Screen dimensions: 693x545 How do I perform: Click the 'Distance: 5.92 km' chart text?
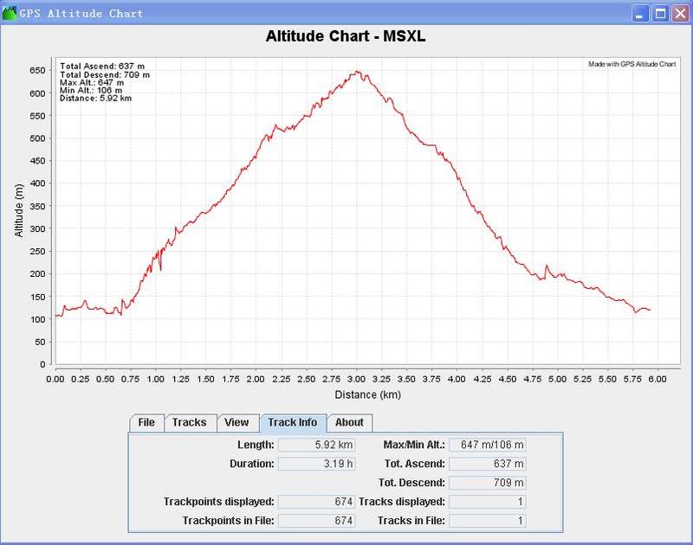coord(95,98)
